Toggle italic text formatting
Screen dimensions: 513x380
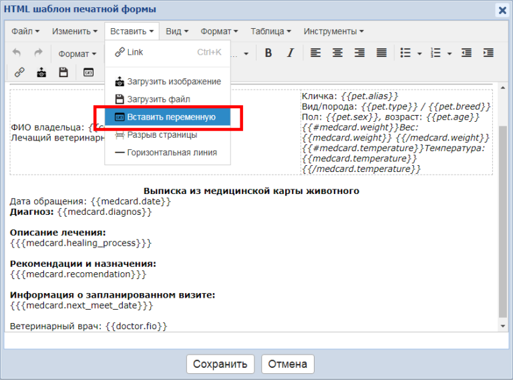pos(290,53)
